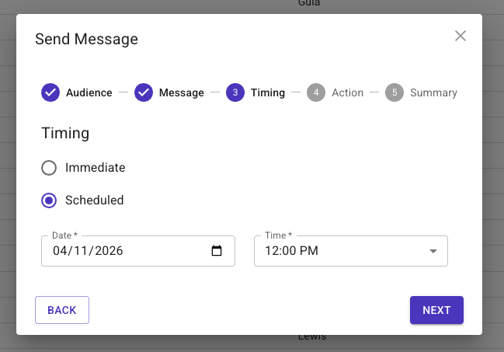The height and width of the screenshot is (352, 504).
Task: Select the Immediate radio button
Action: [x=49, y=168]
